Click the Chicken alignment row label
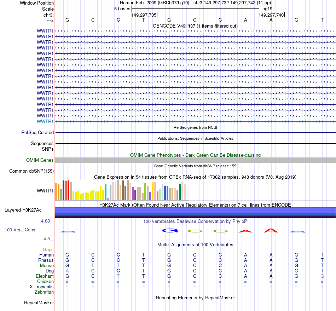336x311 pixels. [x=45, y=281]
